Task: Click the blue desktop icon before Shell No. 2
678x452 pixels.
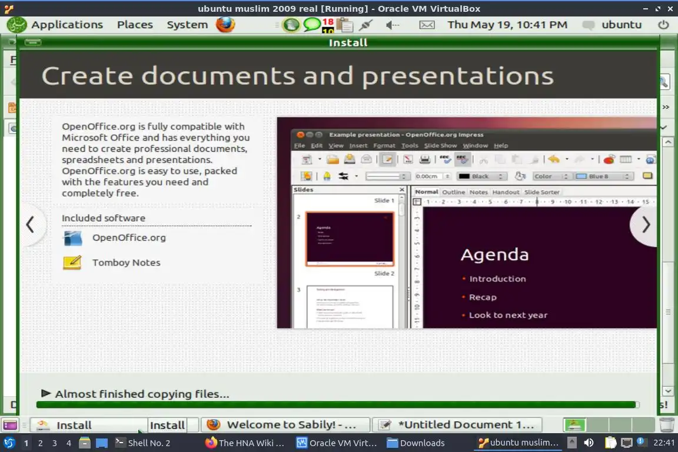Action: click(102, 443)
